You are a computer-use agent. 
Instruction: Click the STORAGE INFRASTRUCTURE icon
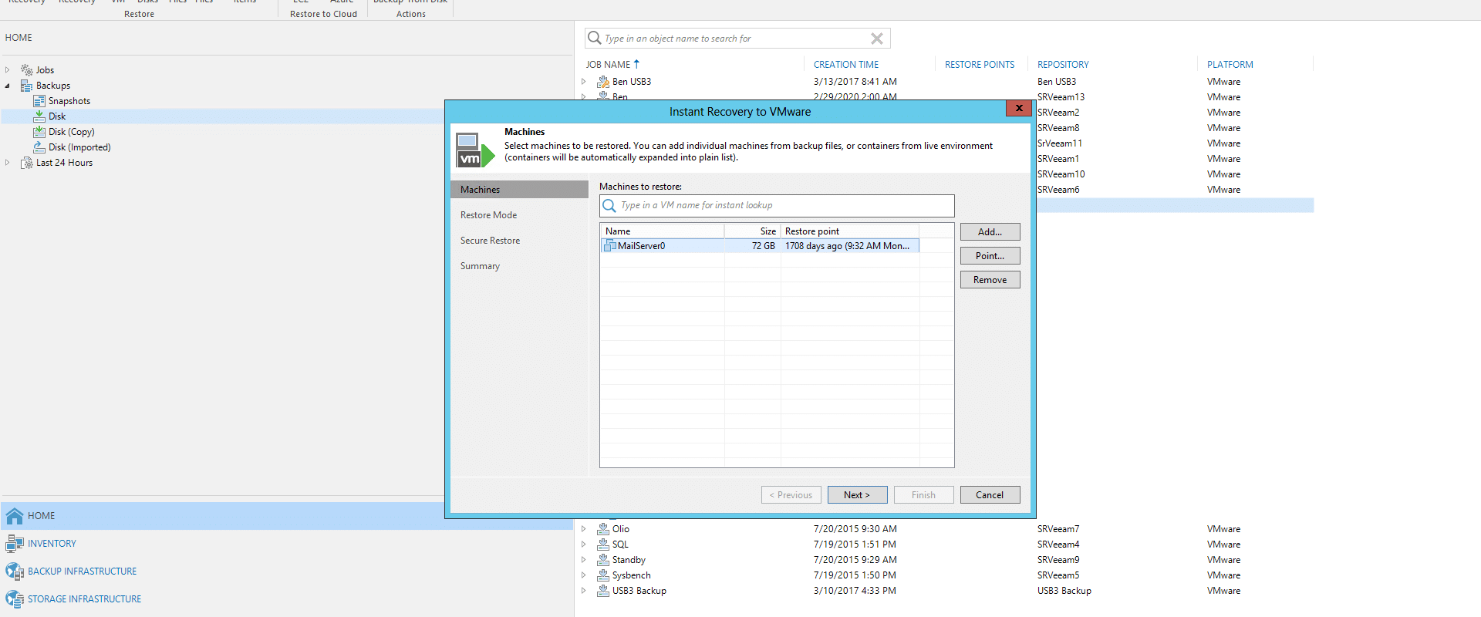pyautogui.click(x=15, y=599)
